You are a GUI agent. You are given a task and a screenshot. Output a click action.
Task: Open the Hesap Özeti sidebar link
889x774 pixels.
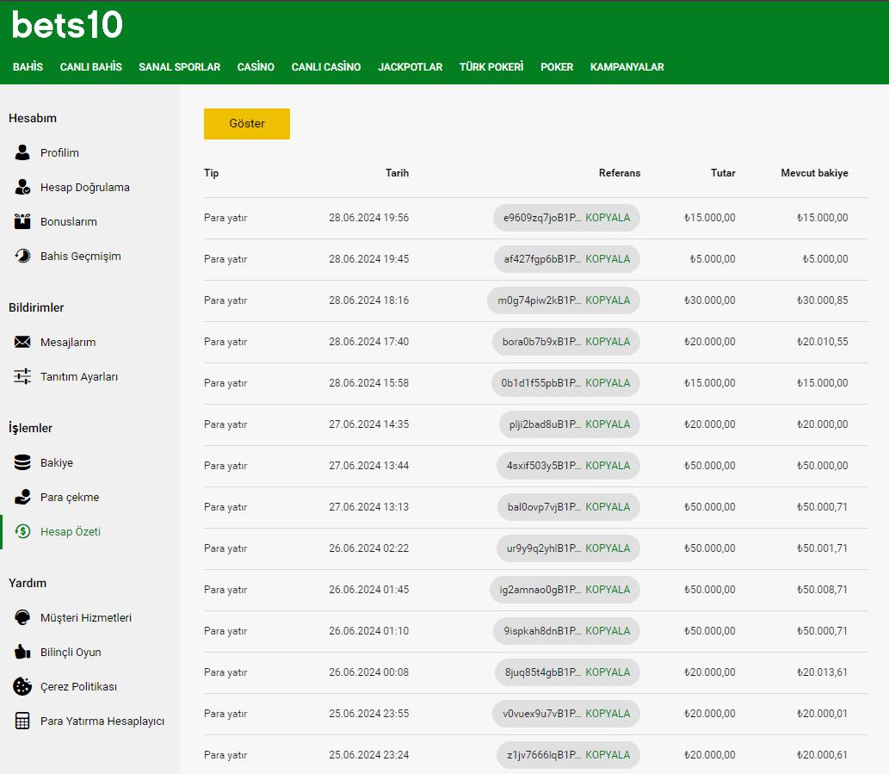[x=70, y=532]
